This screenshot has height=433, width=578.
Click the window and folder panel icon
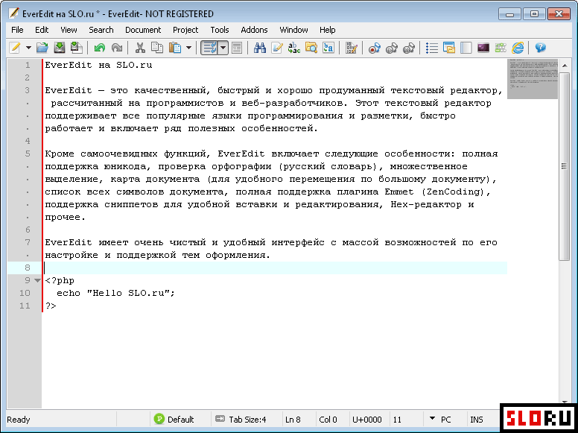pos(449,48)
